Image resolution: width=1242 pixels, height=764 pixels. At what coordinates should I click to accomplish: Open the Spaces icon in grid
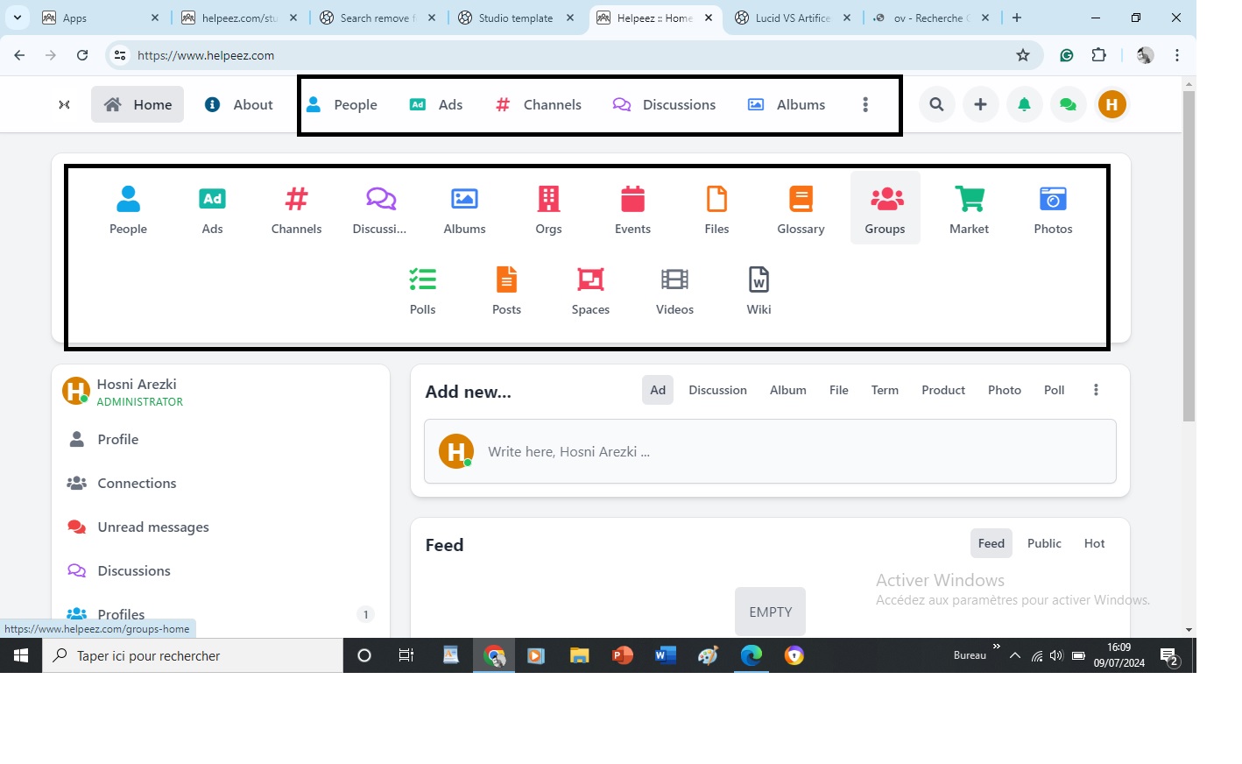click(x=590, y=280)
